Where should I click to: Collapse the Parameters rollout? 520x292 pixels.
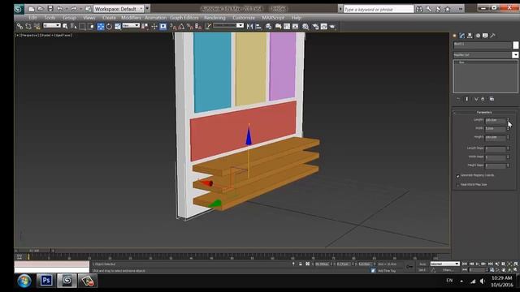[x=484, y=112]
